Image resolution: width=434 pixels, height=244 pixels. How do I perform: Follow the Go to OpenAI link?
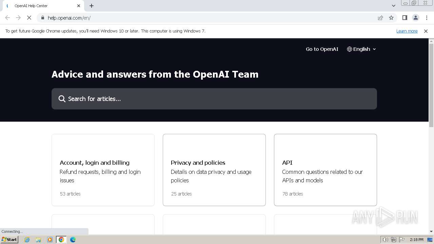(x=322, y=49)
